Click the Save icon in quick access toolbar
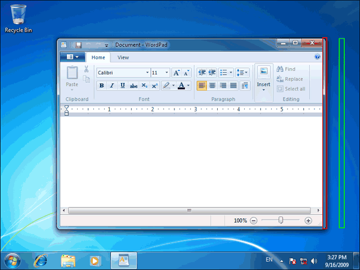The height and width of the screenshot is (270, 360). tap(79, 45)
